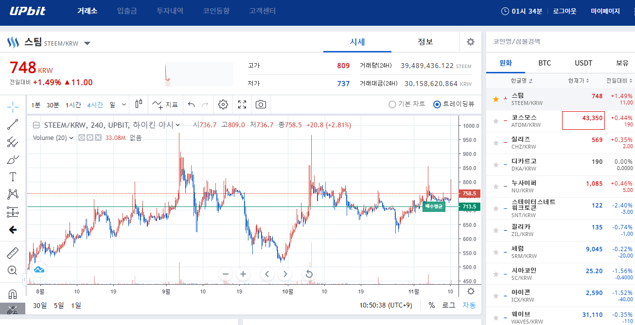The image size is (635, 325).
Task: Open the Volume indicator settings
Action: [x=90, y=138]
